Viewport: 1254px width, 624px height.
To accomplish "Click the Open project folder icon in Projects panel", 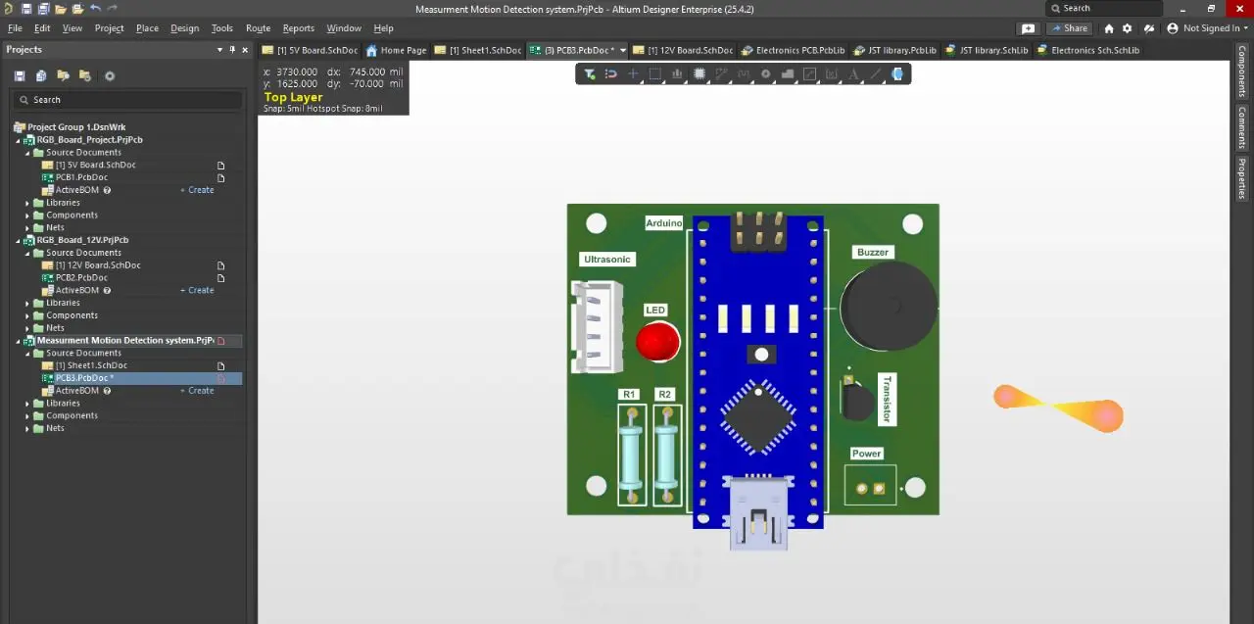I will pos(63,75).
